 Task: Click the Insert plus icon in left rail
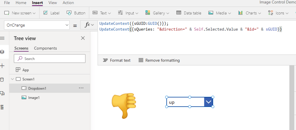pyautogui.click(x=2, y=66)
